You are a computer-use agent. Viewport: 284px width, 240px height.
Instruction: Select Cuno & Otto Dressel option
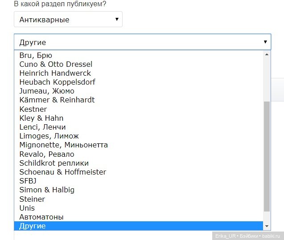coord(56,64)
